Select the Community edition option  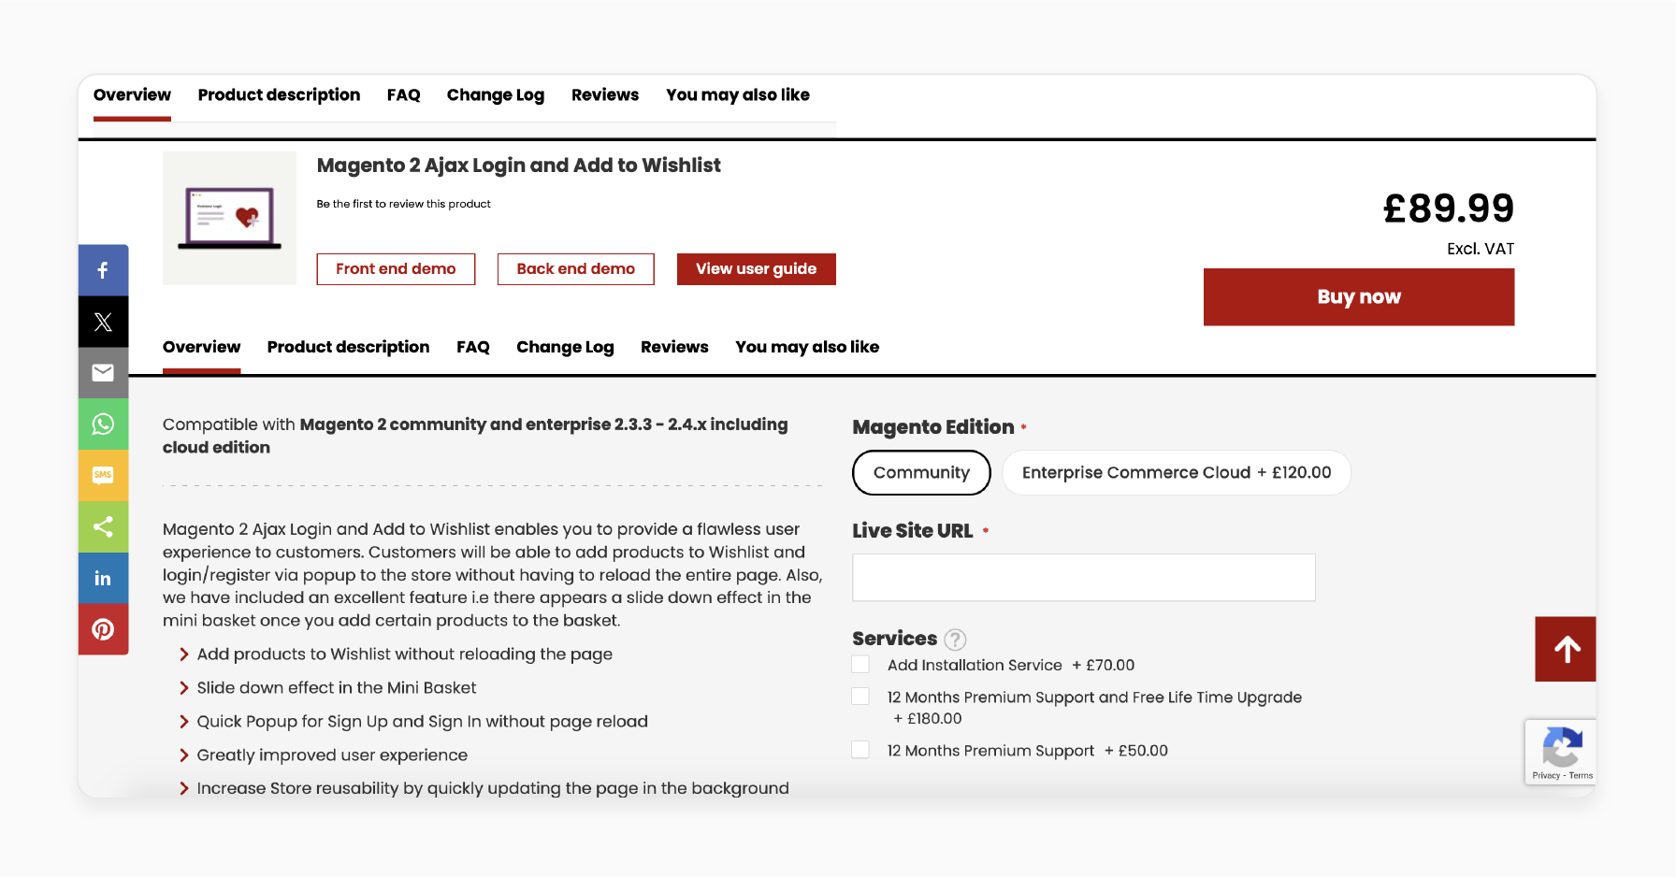click(x=921, y=472)
